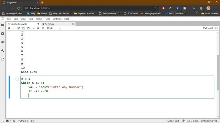The height and width of the screenshot is (123, 220).
Task: Open the Imported from Chrome folder
Action: tap(85, 13)
